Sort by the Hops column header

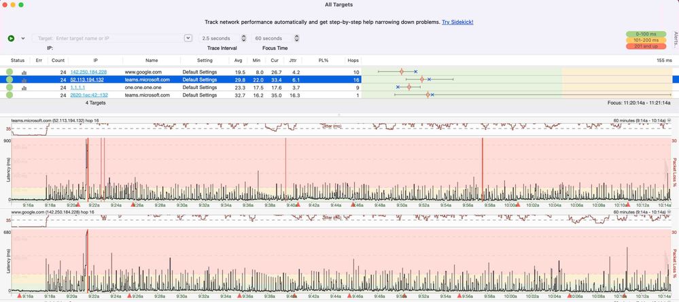pos(352,61)
